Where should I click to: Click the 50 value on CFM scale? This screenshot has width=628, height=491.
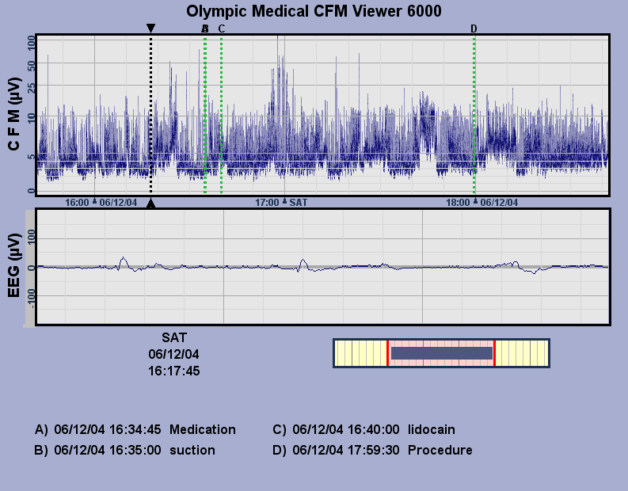pos(31,66)
